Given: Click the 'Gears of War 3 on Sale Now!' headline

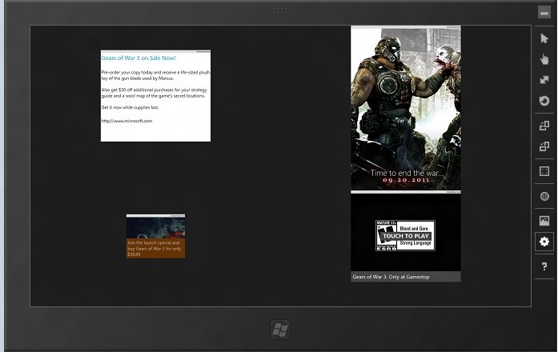Looking at the screenshot, I should [138, 58].
